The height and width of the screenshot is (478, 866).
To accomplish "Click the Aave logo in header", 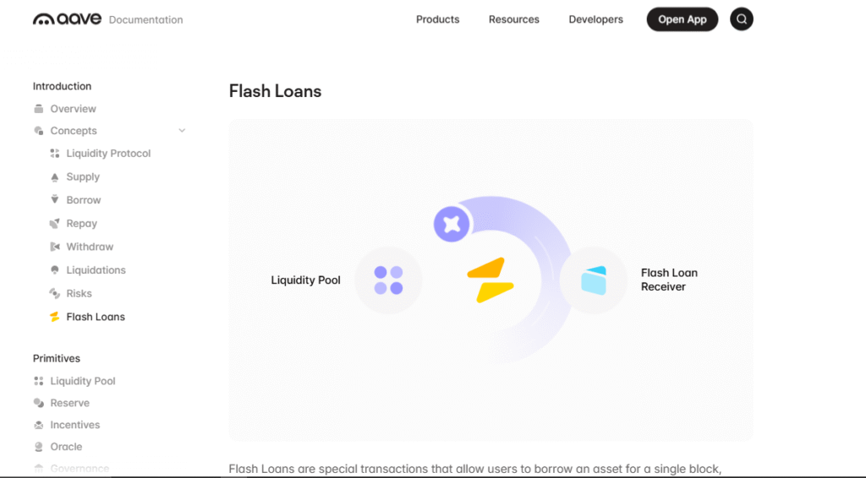I will tap(68, 19).
